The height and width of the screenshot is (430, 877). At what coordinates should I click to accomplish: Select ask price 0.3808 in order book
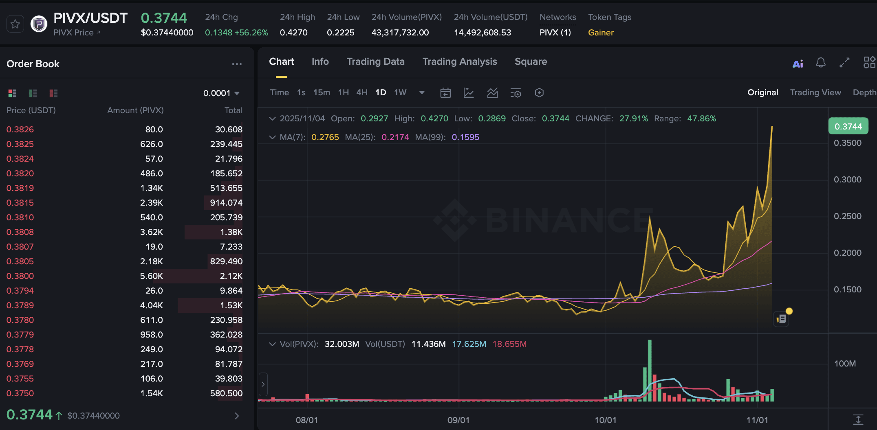tap(20, 232)
